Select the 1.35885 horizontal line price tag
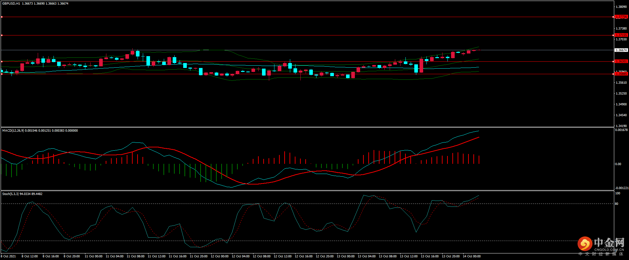629x260 pixels. tap(621, 74)
